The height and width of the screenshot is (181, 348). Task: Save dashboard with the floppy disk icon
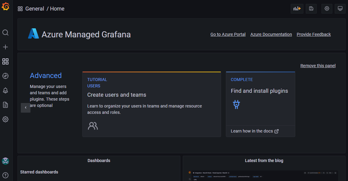311,9
